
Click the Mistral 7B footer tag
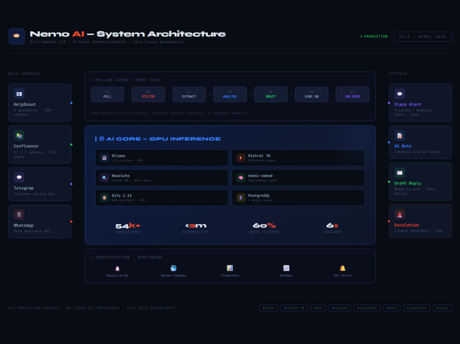point(294,308)
